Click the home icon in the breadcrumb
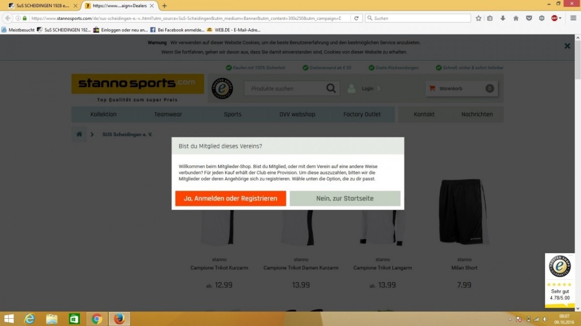Image resolution: width=581 pixels, height=326 pixels. [x=79, y=134]
